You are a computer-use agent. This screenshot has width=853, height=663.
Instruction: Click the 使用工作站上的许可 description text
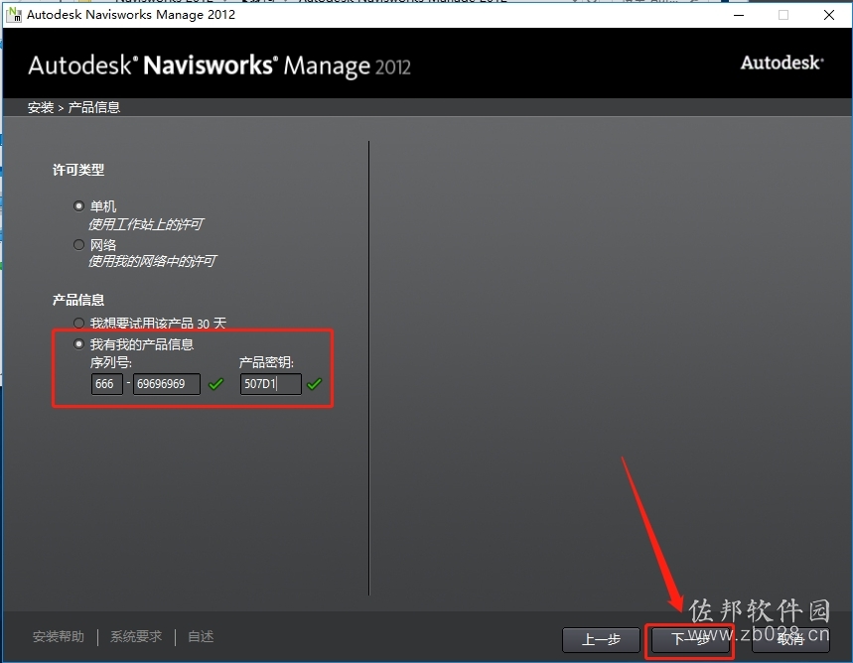point(146,224)
